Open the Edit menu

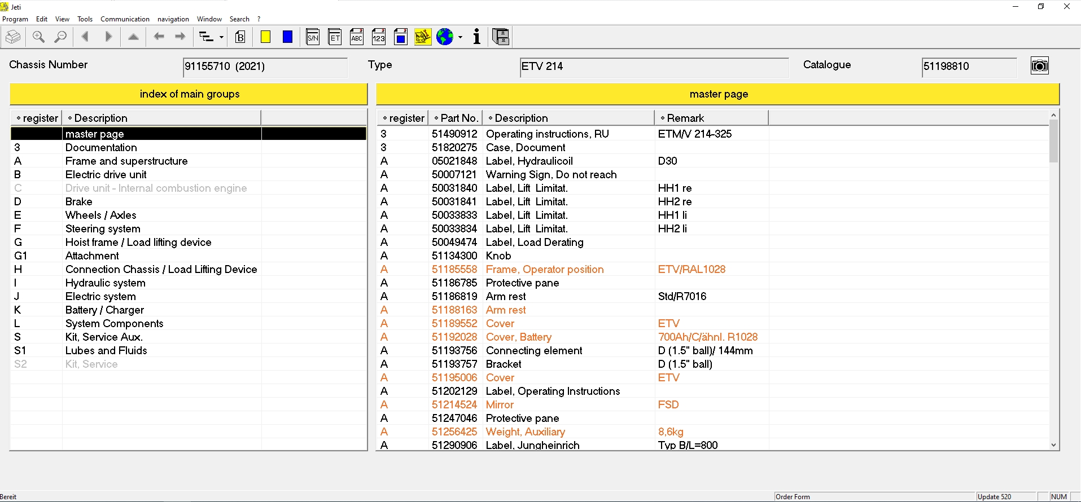42,19
